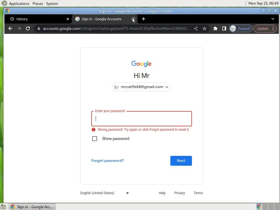Submit with the Next button

coord(181,161)
